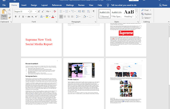Switch to the Mailings tab

point(70,5)
